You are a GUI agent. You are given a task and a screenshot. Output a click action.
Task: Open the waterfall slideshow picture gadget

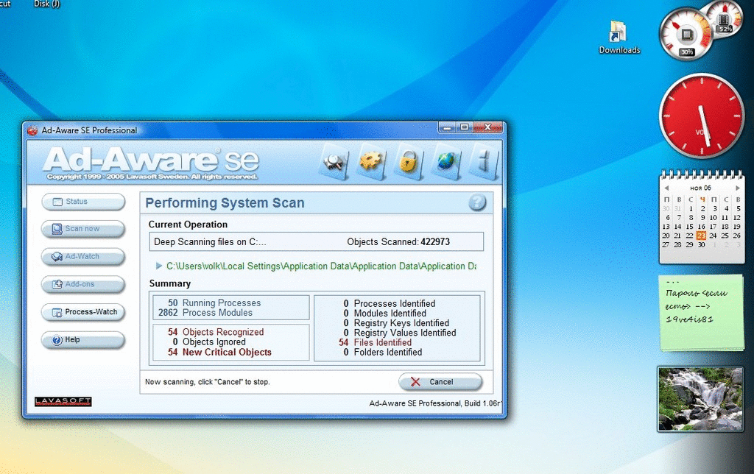(701, 399)
